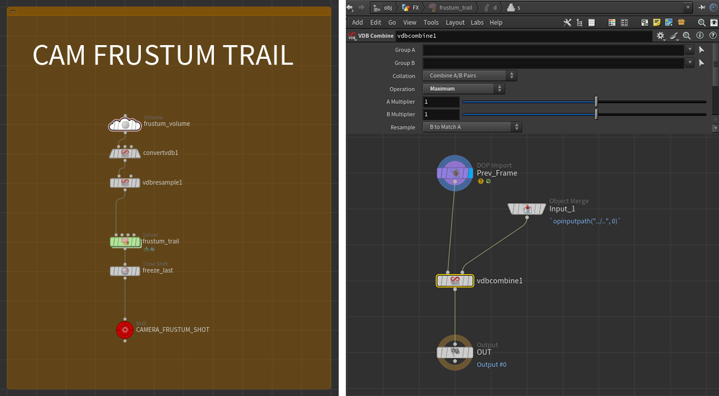Click the VDB Combine operator type icon
This screenshot has height=396, width=719.
point(352,36)
